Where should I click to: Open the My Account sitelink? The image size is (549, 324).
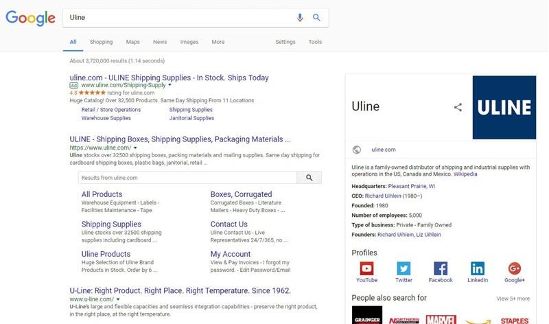click(x=231, y=254)
